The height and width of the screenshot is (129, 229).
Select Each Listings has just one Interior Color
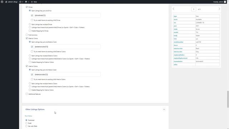30,70
